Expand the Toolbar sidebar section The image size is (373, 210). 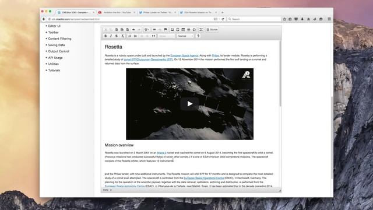[53, 33]
